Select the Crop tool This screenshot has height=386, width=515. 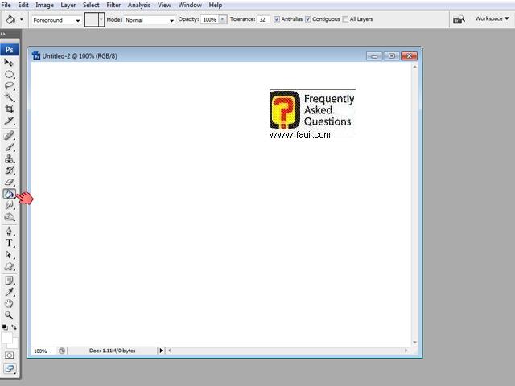tap(10, 109)
